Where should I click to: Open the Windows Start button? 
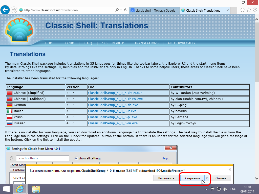tap(6, 189)
